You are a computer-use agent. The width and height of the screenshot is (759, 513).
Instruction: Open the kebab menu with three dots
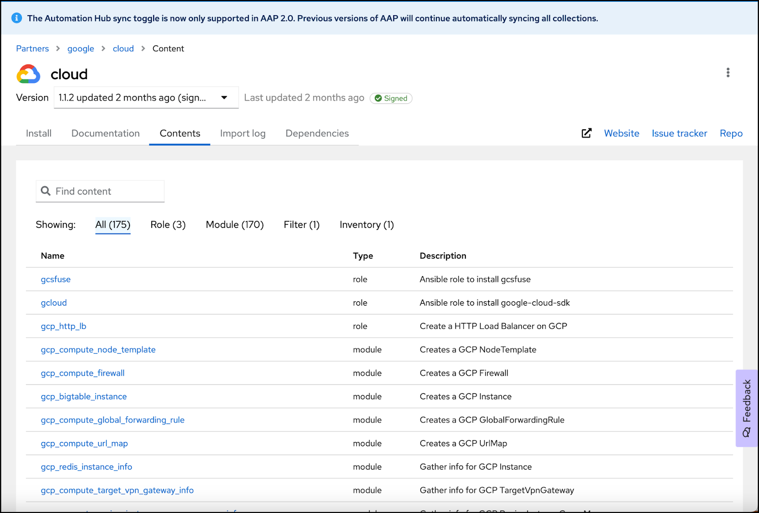pyautogui.click(x=728, y=72)
